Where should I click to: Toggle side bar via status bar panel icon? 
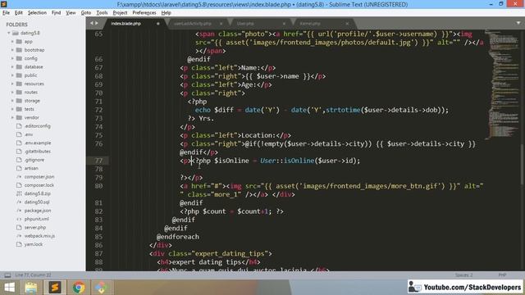[7, 275]
